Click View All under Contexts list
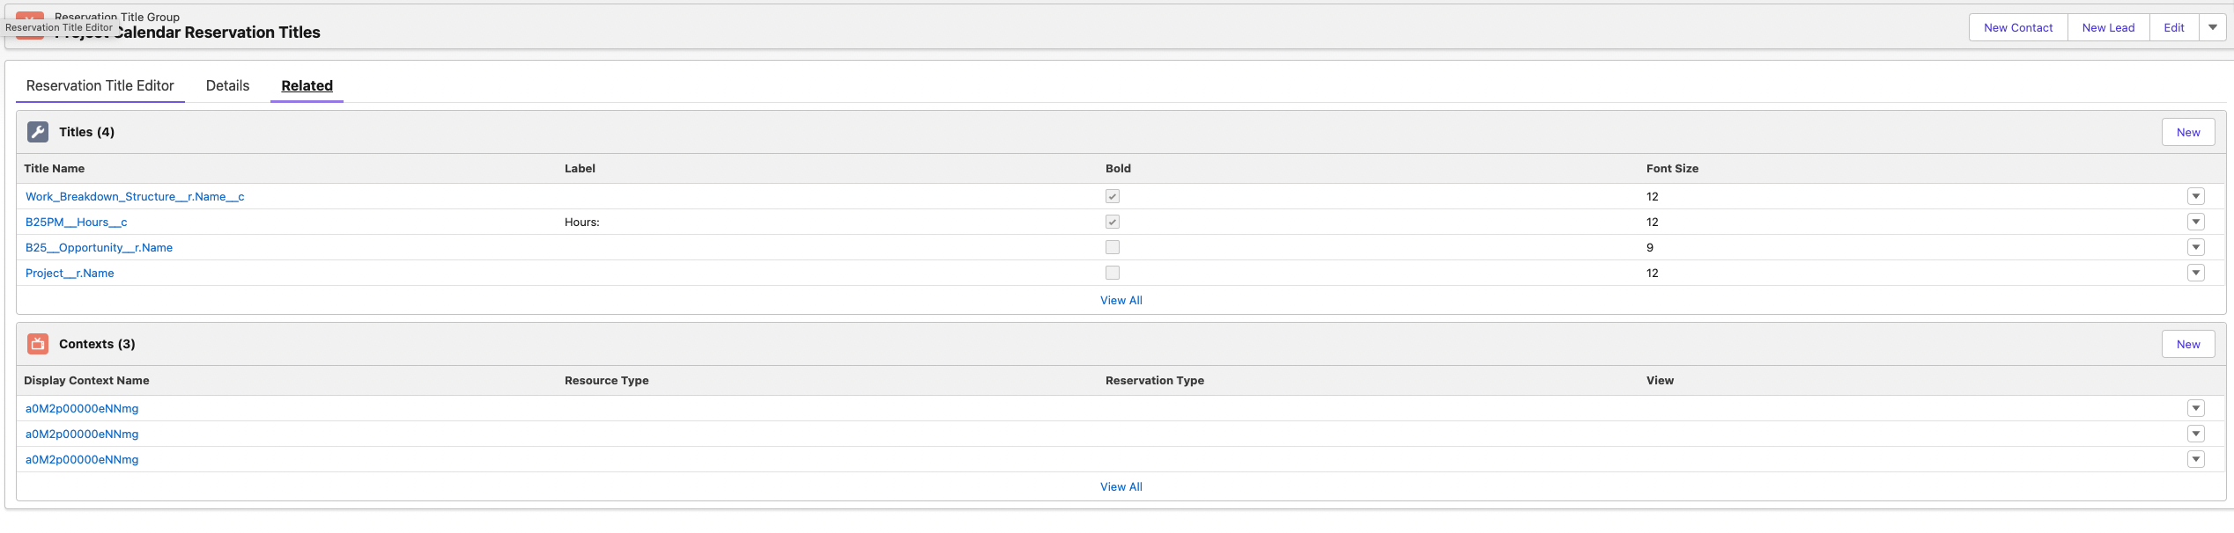Image resolution: width=2234 pixels, height=533 pixels. [x=1121, y=486]
